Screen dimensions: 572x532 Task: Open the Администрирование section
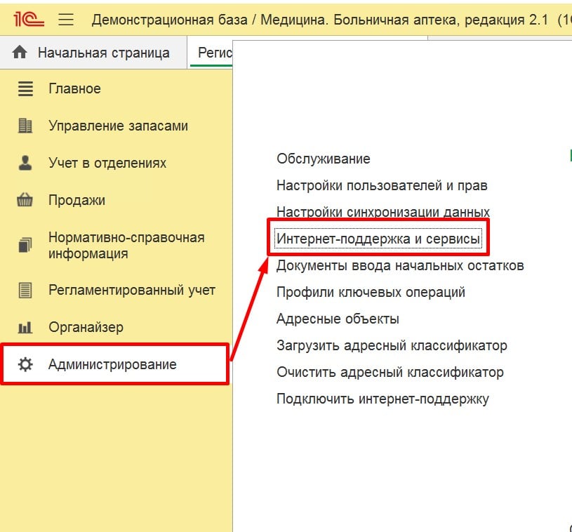[x=112, y=364]
